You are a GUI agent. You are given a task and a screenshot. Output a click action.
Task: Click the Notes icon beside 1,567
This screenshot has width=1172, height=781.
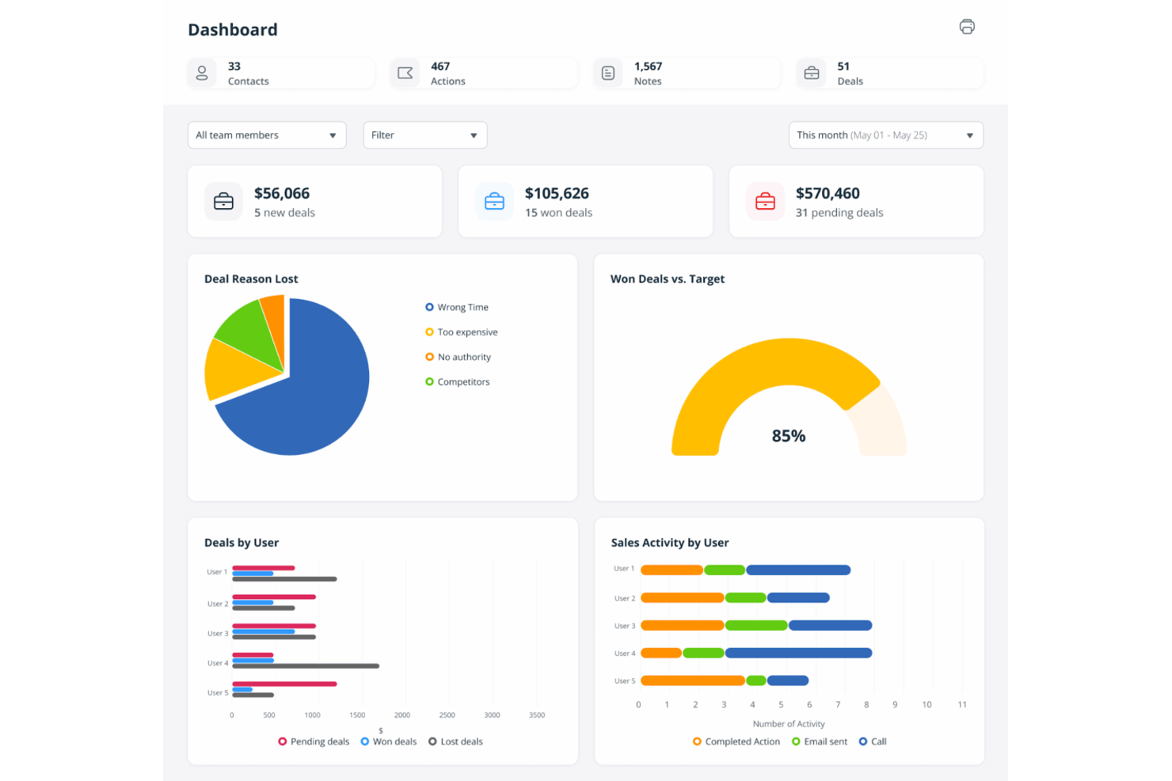click(x=607, y=72)
